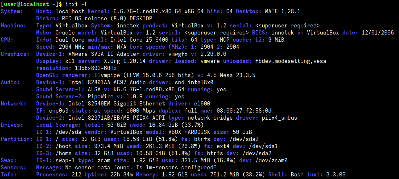Click the resolution value 1358x892~60Hz
399x179 pixels.
pyautogui.click(x=94, y=68)
